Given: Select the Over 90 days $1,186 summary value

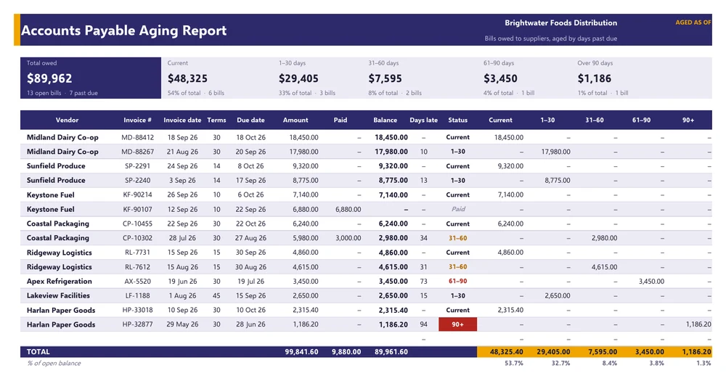Looking at the screenshot, I should coord(594,78).
